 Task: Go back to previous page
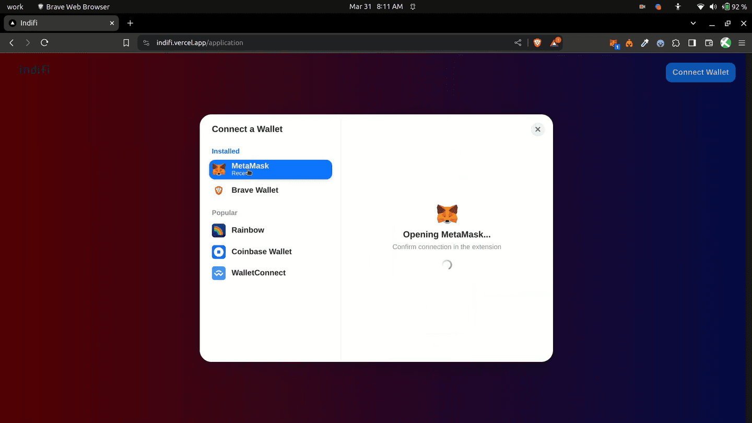pyautogui.click(x=11, y=43)
